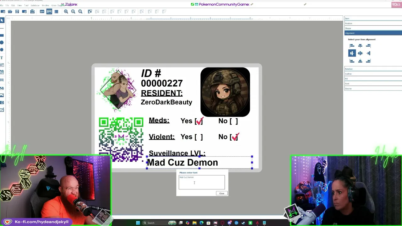The image size is (402, 226).
Task: Click the 'RESIDENT:' label on badge
Action: 162,93
